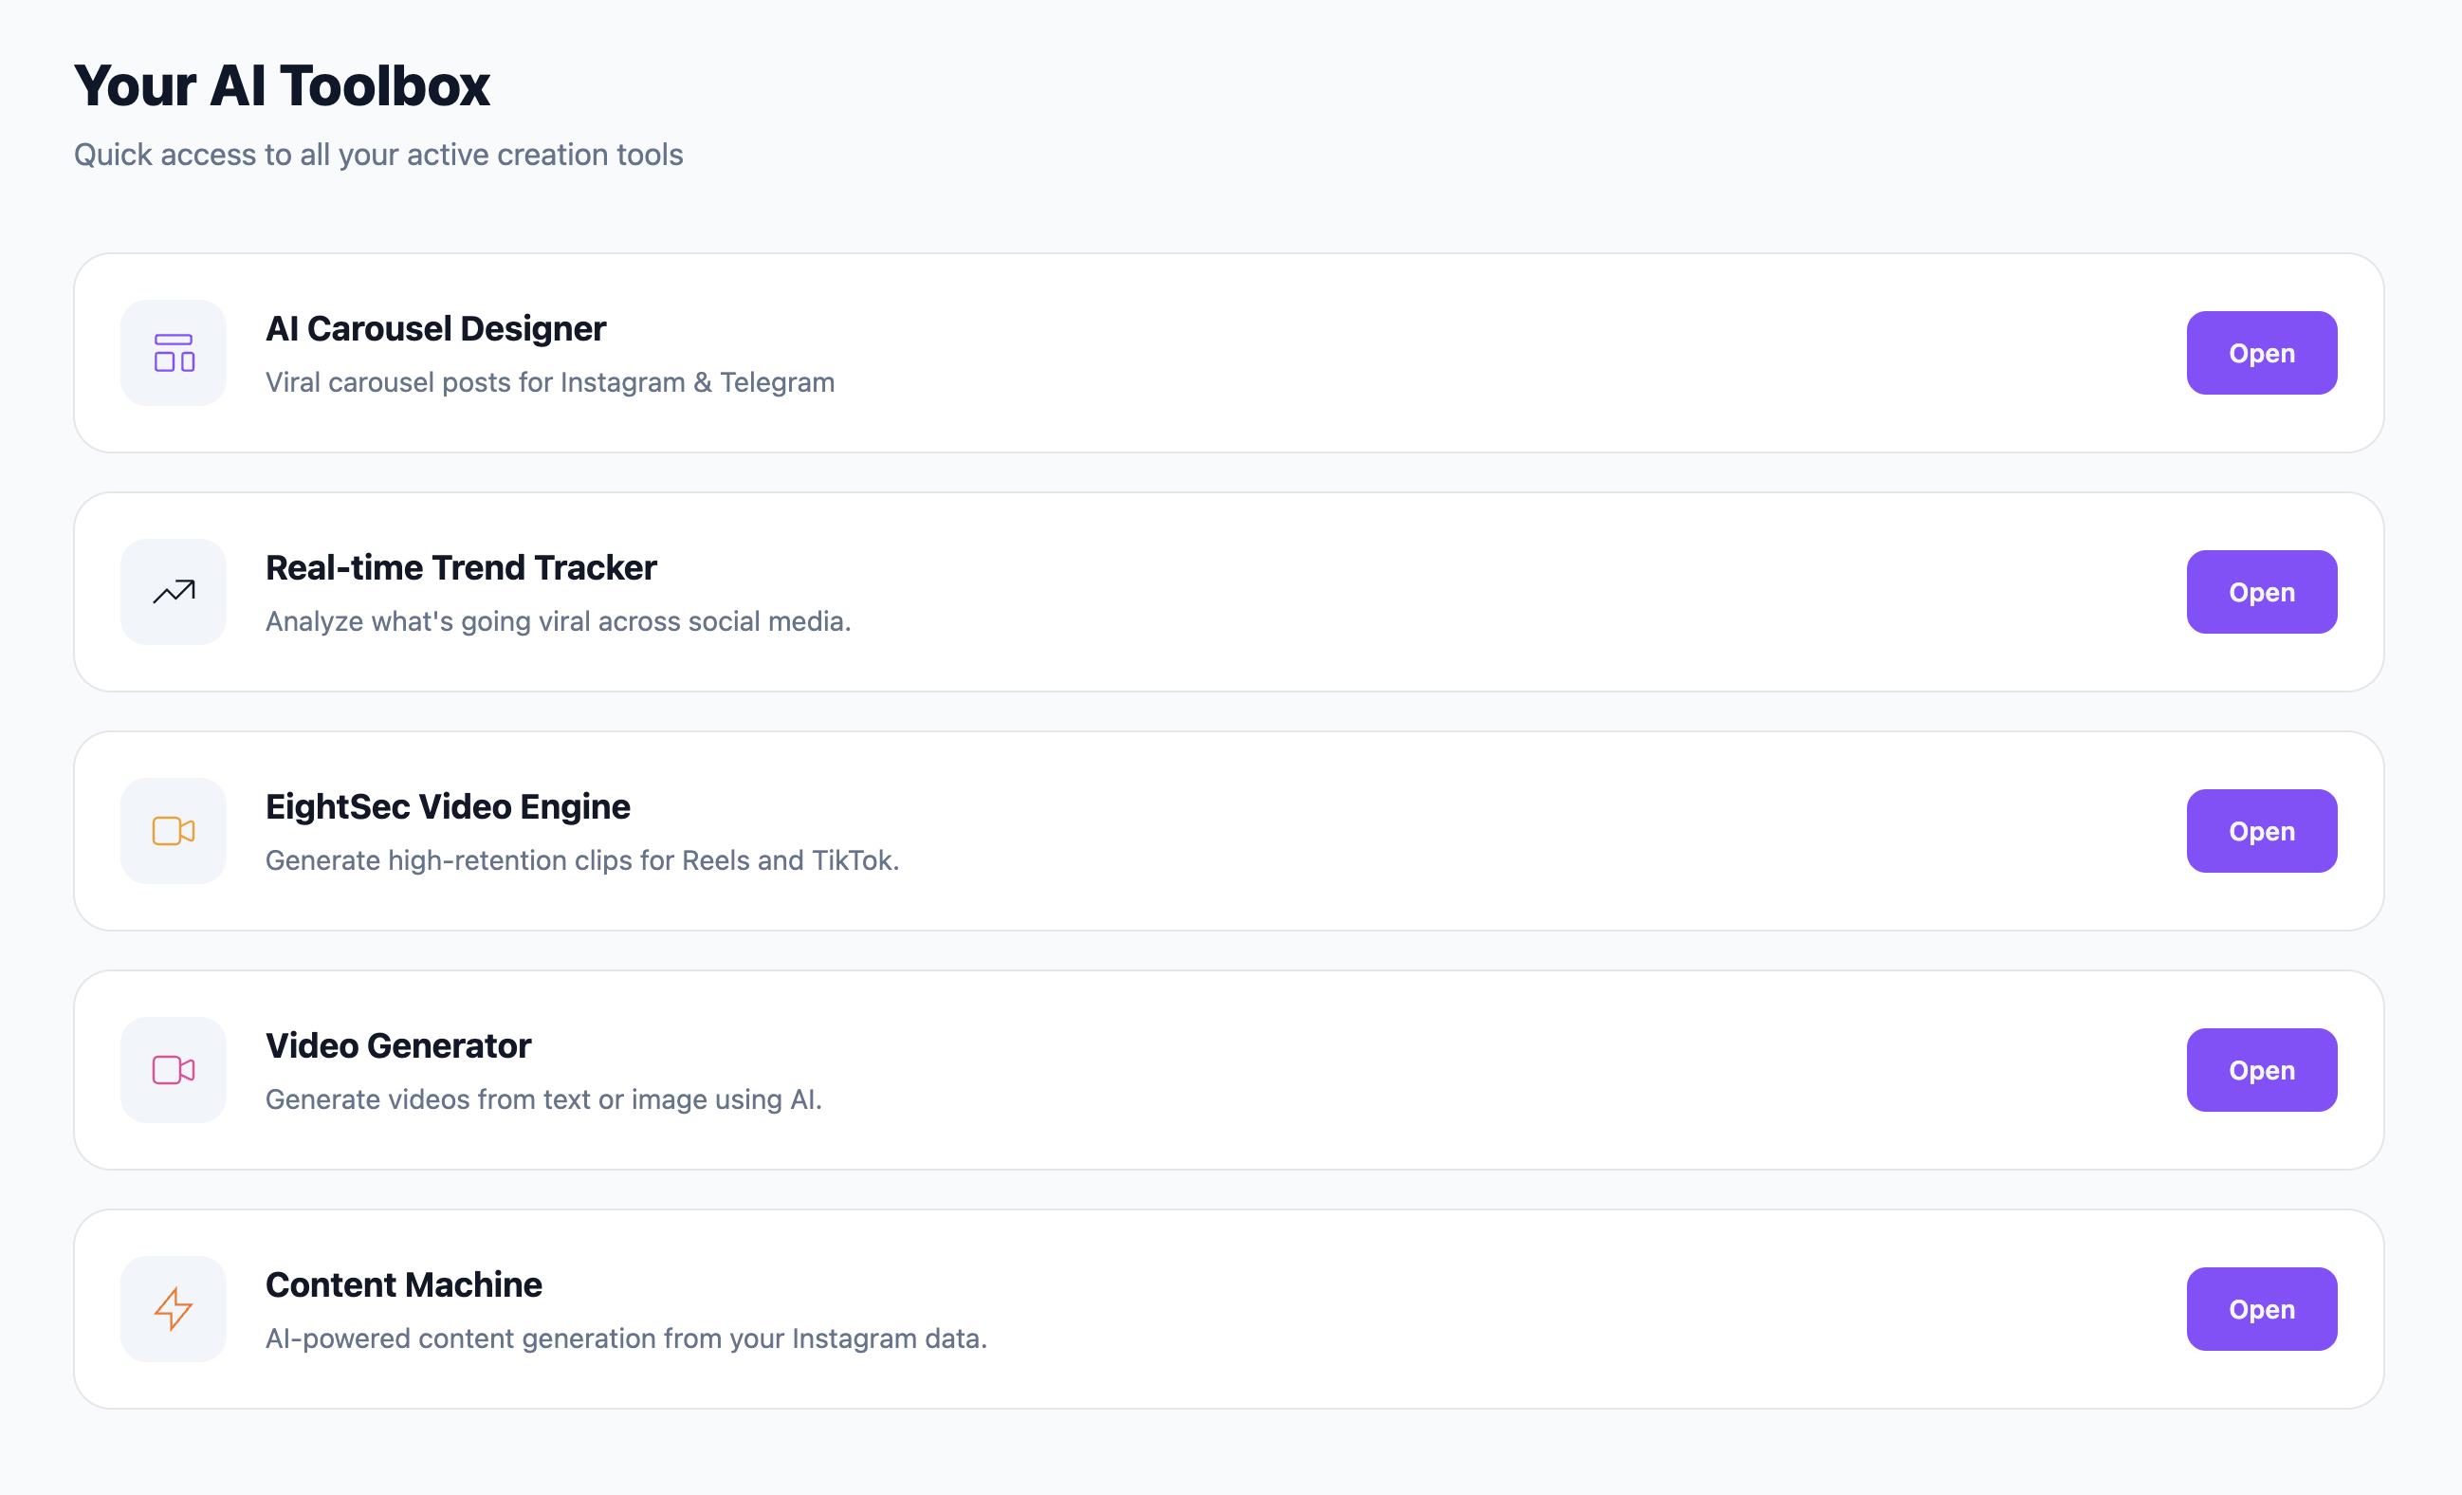This screenshot has width=2462, height=1495.
Task: Click the Real-time Trend Tracker title
Action: pyautogui.click(x=461, y=566)
